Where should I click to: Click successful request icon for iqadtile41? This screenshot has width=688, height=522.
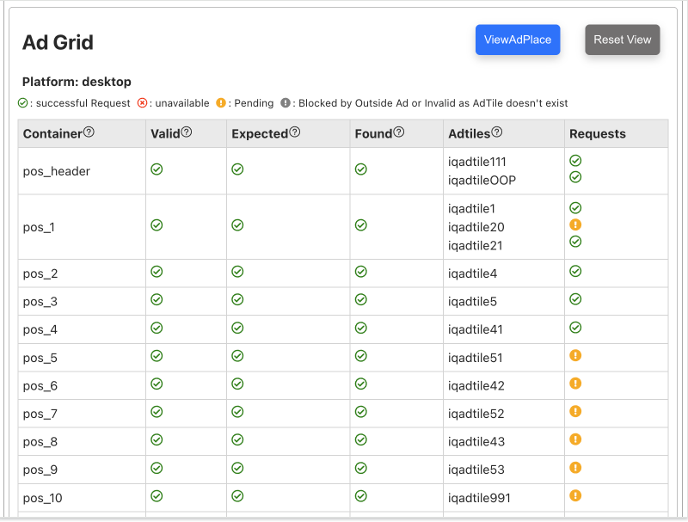[x=575, y=328]
